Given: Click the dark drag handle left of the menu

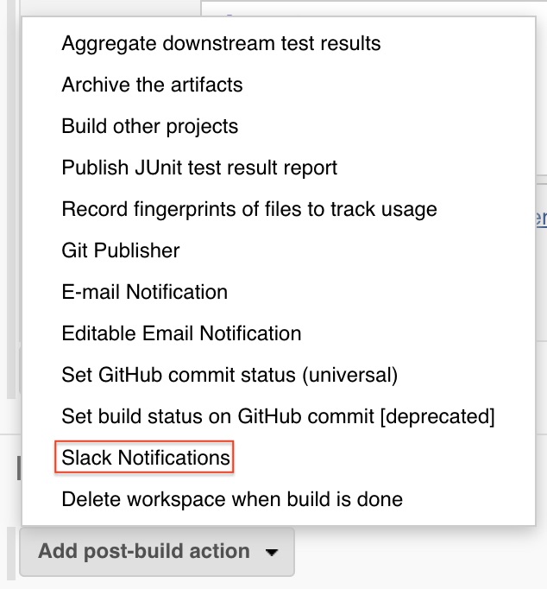Looking at the screenshot, I should (x=19, y=468).
